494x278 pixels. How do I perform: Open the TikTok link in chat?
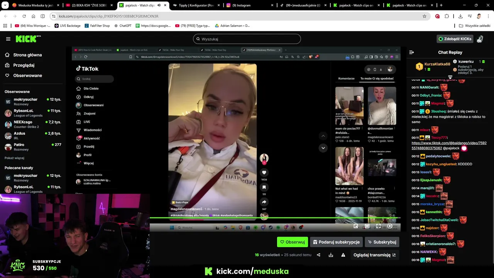tap(449, 146)
